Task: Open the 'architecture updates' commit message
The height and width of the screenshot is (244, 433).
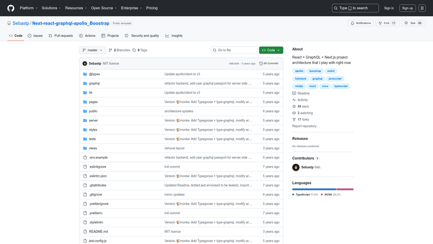Action: (x=179, y=111)
